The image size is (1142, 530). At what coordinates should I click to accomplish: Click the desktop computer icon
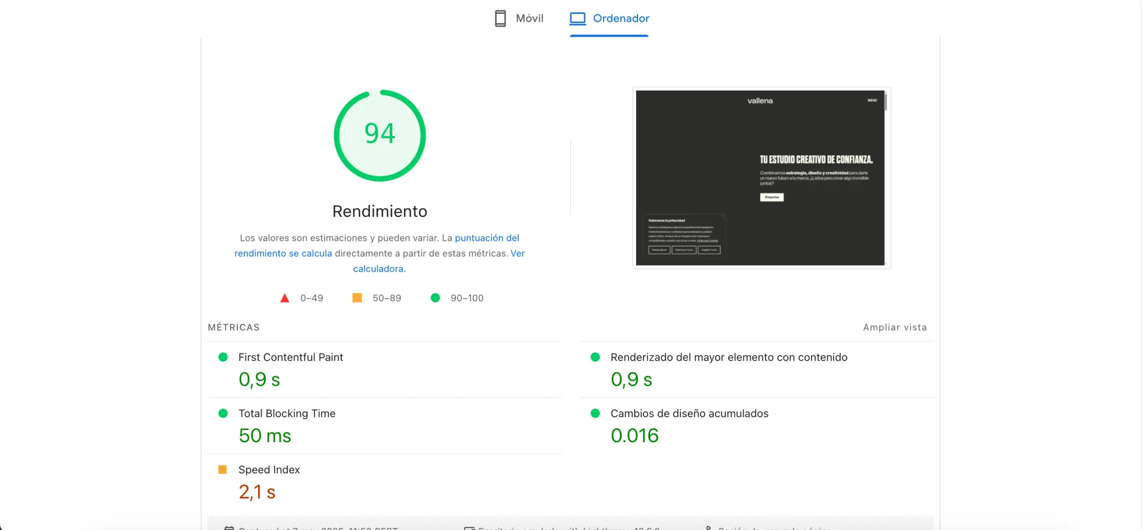(x=578, y=18)
